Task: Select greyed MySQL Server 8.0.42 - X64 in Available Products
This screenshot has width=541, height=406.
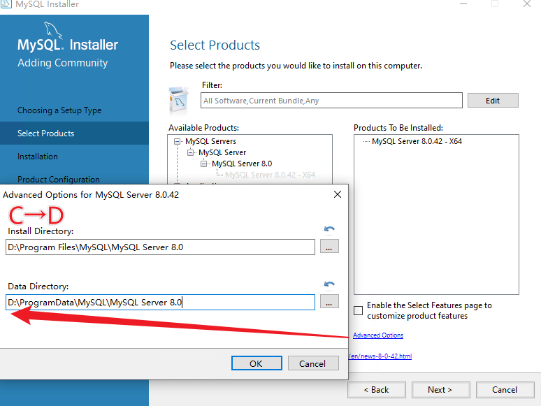Action: coord(270,175)
